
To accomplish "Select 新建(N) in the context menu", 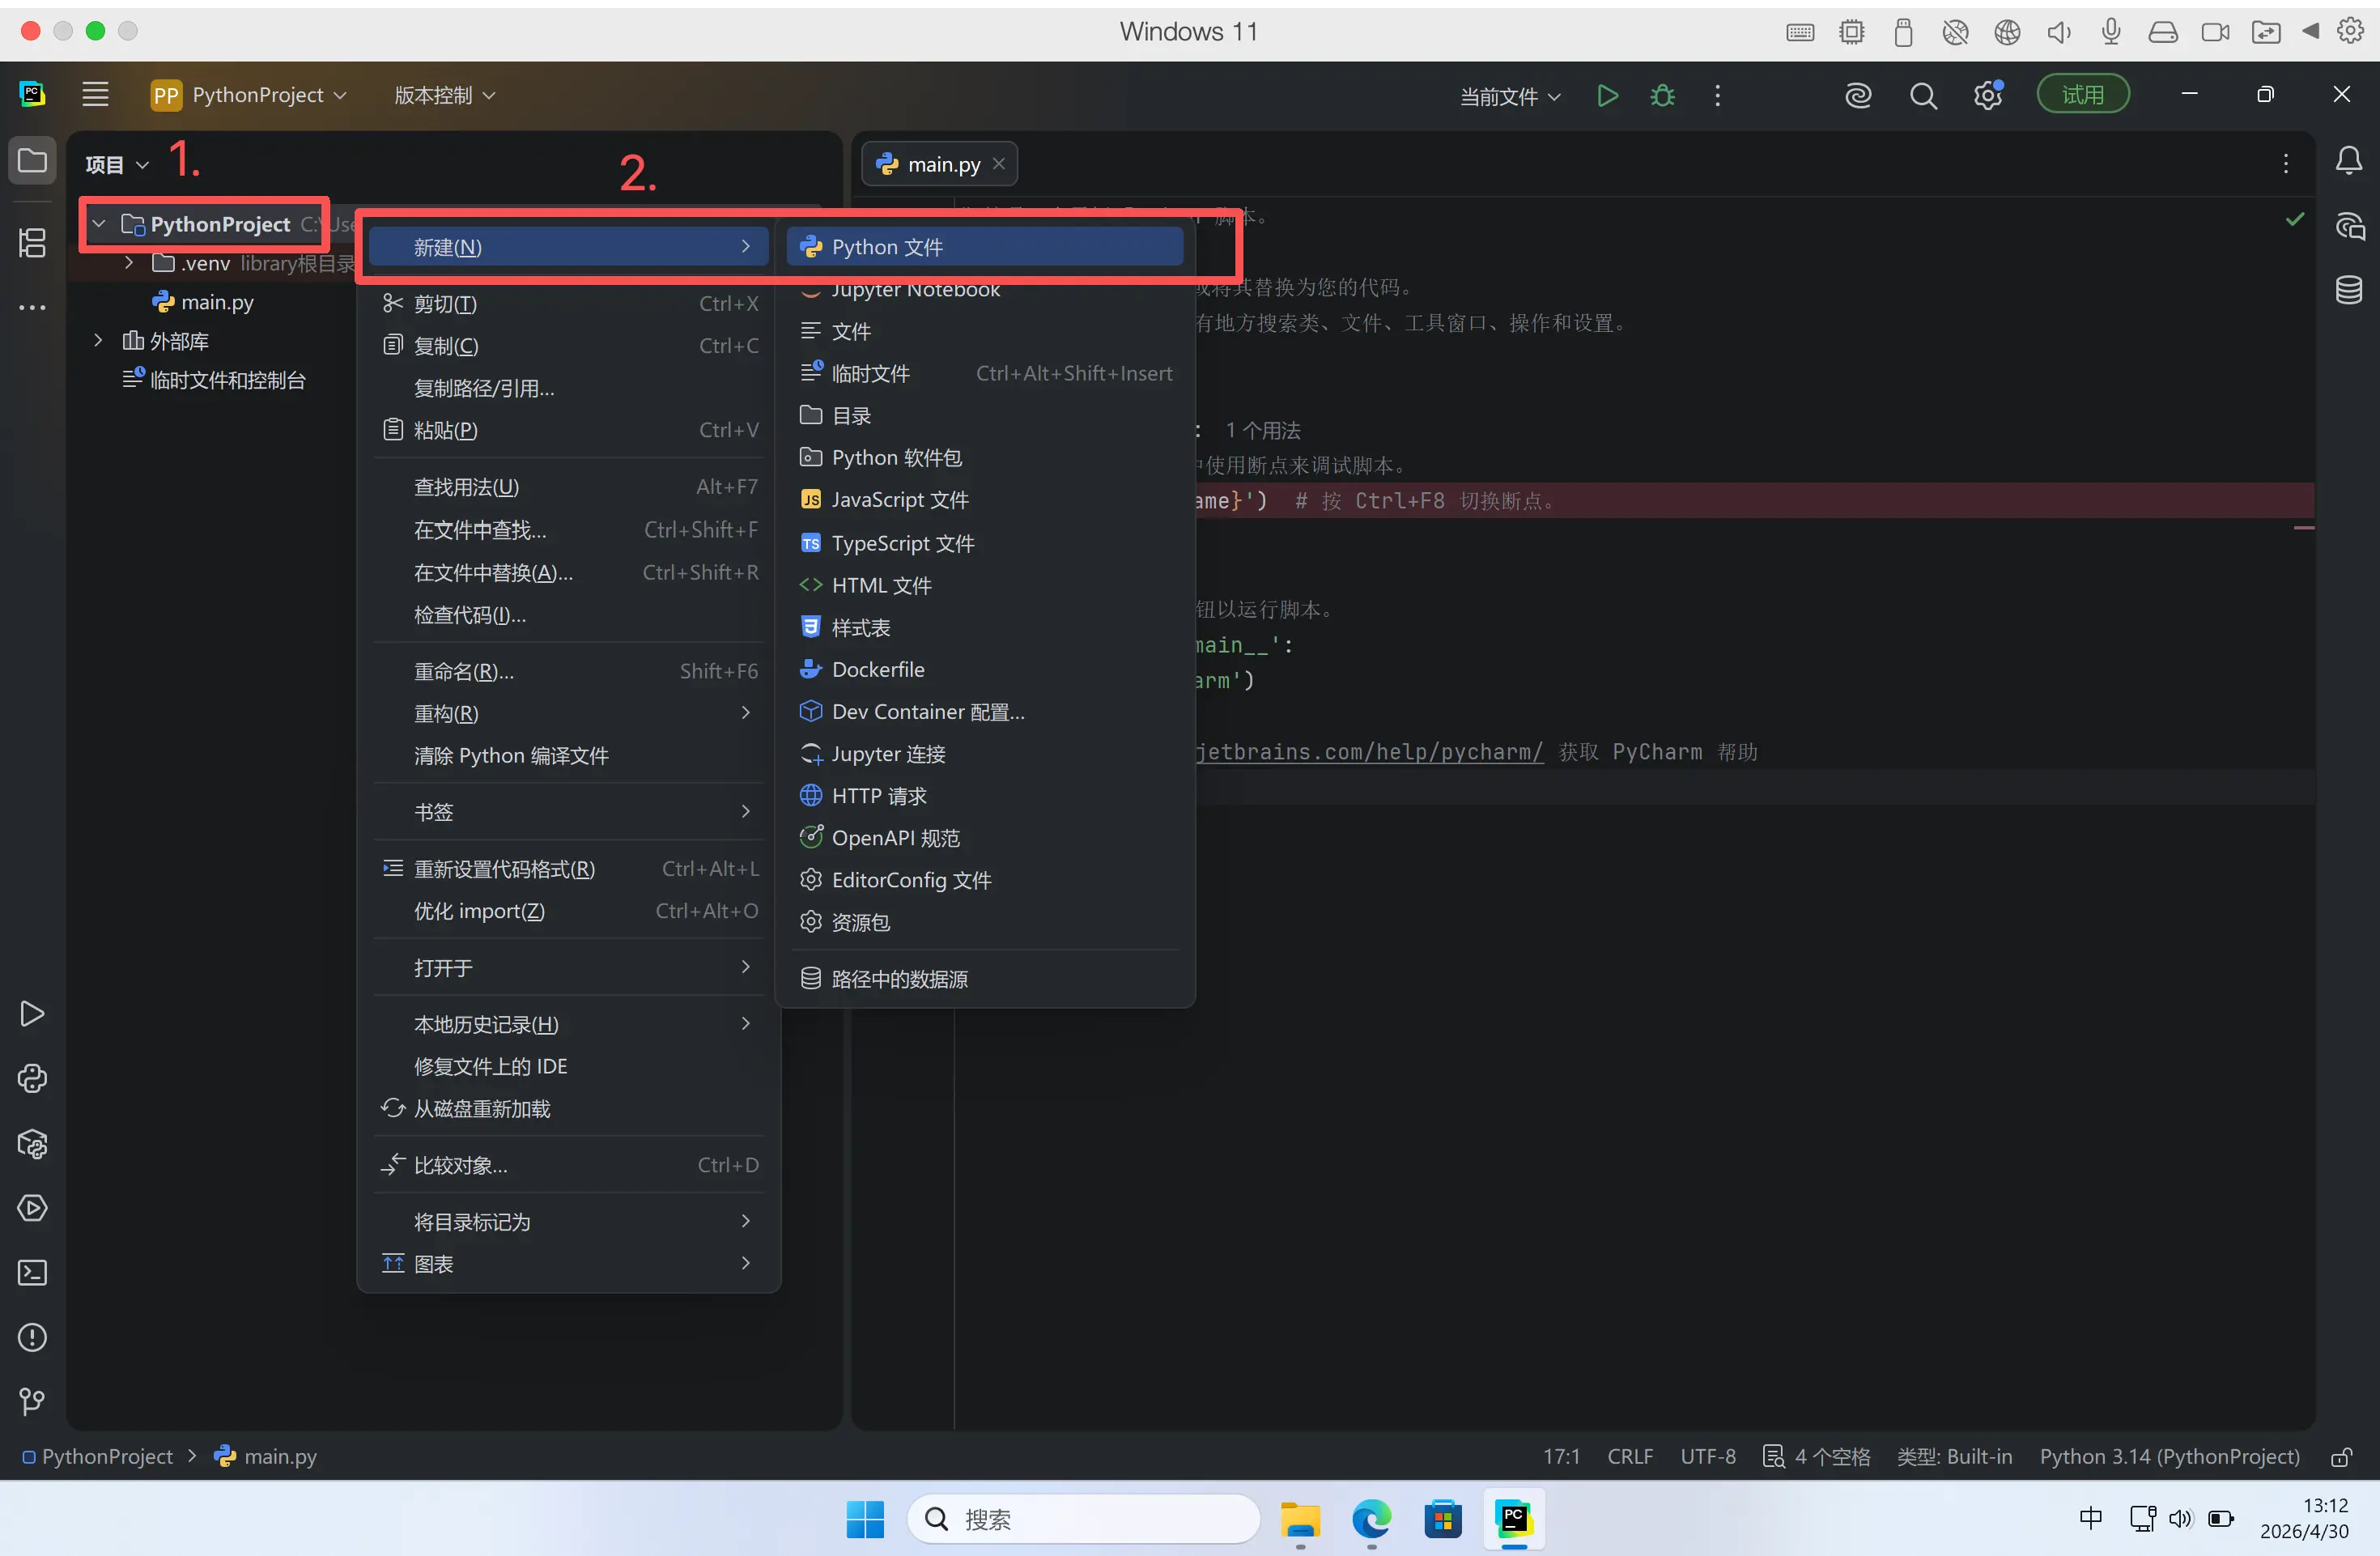I will point(568,247).
